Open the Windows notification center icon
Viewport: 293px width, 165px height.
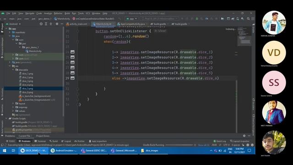[249, 150]
